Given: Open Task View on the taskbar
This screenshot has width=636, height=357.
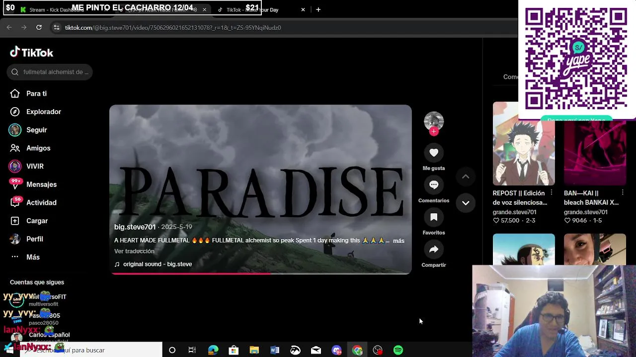Looking at the screenshot, I should pos(192,350).
